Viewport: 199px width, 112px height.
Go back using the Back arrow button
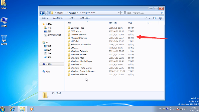tap(42, 13)
